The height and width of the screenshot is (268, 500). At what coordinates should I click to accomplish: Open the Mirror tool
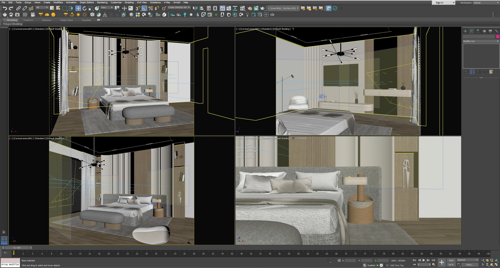pyautogui.click(x=195, y=8)
